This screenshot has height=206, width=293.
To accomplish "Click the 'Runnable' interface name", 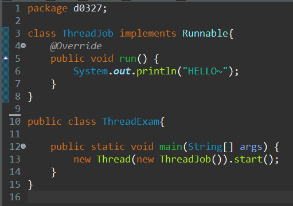I will click(x=205, y=33).
